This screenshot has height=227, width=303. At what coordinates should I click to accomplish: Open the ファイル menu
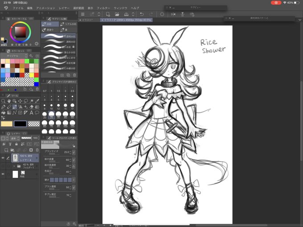coord(18,8)
